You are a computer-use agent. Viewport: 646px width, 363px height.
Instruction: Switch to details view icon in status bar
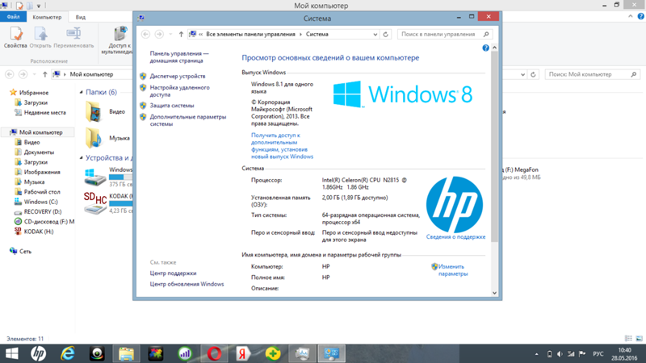click(628, 338)
